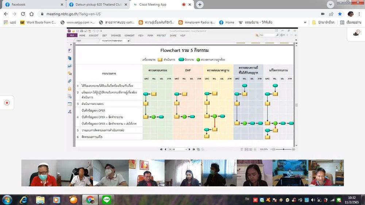Go to last page of PDF
The width and height of the screenshot is (365, 205).
194,150
